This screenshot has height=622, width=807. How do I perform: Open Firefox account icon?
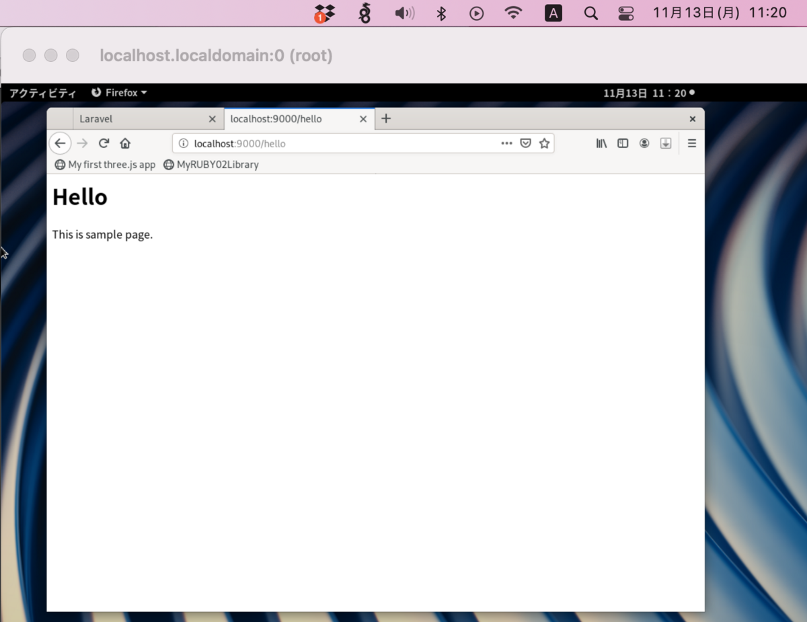pyautogui.click(x=644, y=143)
